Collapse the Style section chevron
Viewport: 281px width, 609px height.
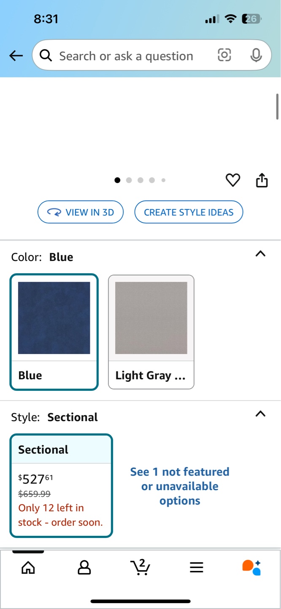(261, 414)
